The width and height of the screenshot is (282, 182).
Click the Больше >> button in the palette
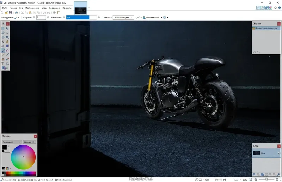(x=29, y=142)
